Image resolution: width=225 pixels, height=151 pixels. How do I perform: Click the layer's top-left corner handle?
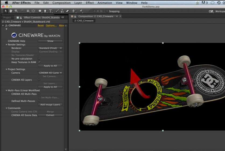coord(79,43)
